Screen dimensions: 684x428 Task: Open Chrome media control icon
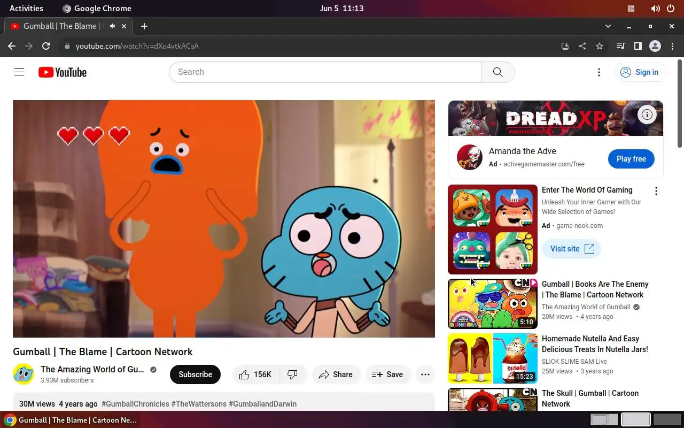(620, 46)
